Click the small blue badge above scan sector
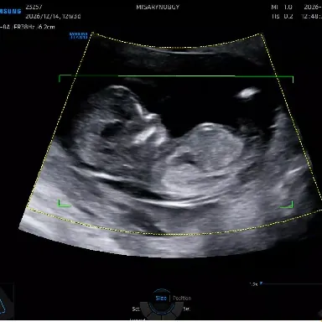 pyautogui.click(x=79, y=35)
